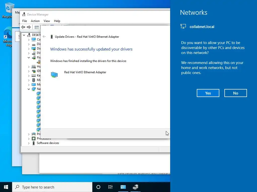
Task: Open the Windows Start menu
Action: click(6, 187)
